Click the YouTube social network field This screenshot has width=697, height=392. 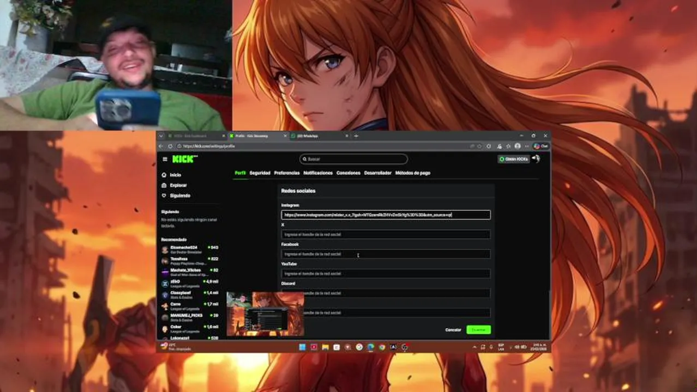pyautogui.click(x=386, y=273)
